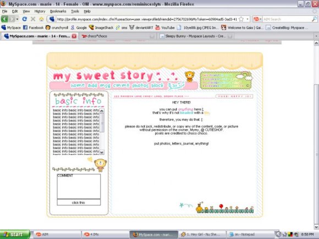This screenshot has width=319, height=239.
Task: Switch to Hey Girl taskbar window
Action: pyautogui.click(x=202, y=234)
